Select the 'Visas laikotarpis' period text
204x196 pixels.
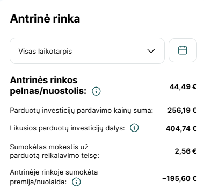pos(45,52)
